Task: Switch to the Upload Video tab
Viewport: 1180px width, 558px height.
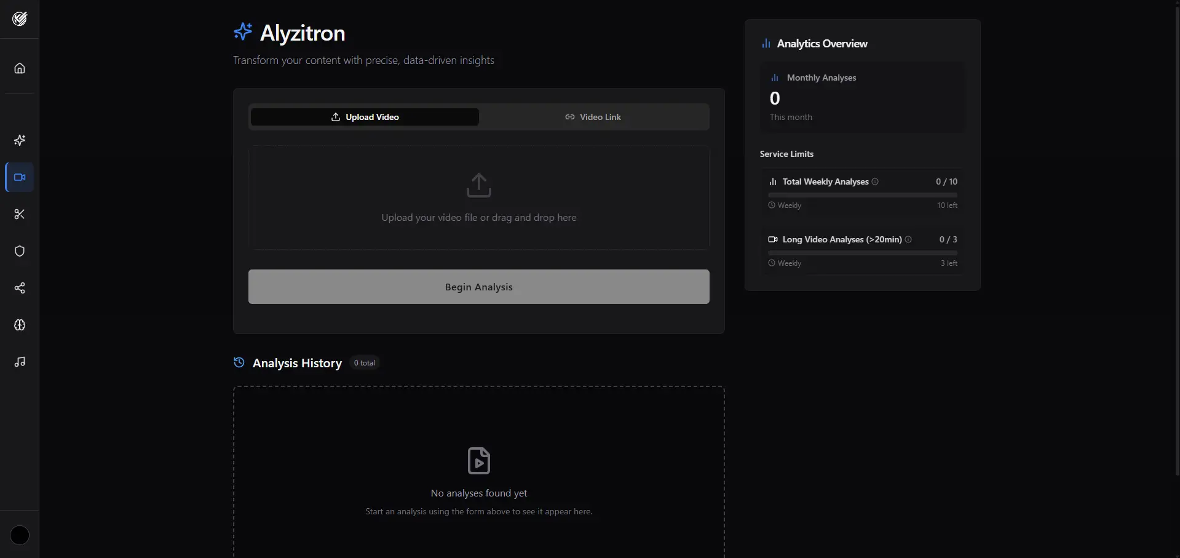Action: pyautogui.click(x=365, y=117)
